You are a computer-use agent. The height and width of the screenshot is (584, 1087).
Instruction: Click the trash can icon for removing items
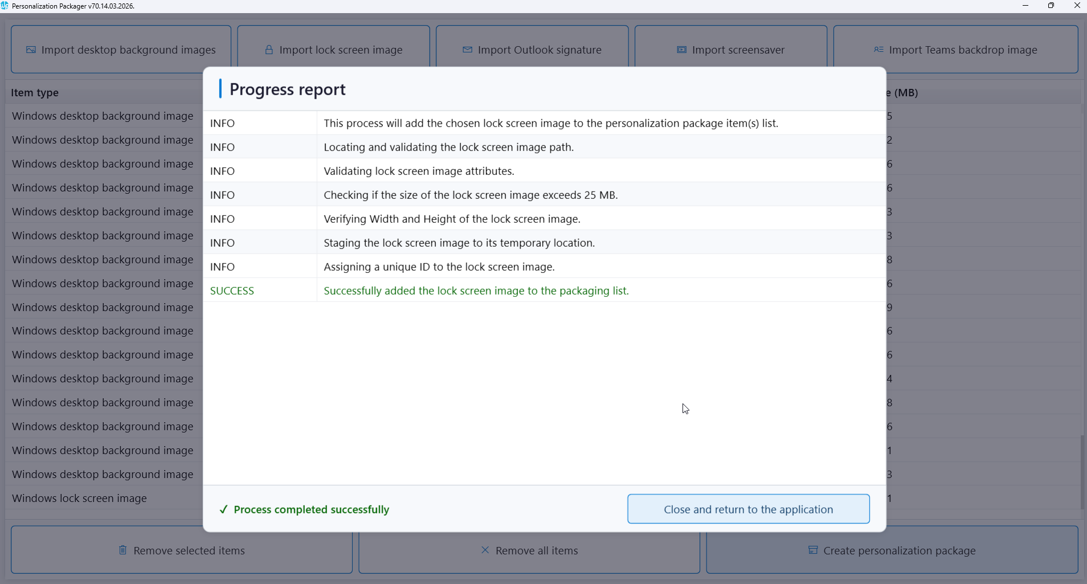[122, 550]
